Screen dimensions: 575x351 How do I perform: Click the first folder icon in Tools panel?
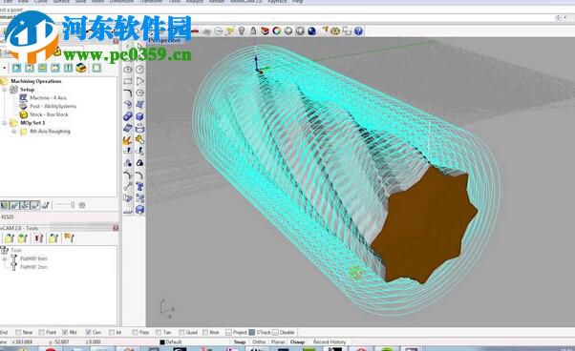[9, 238]
